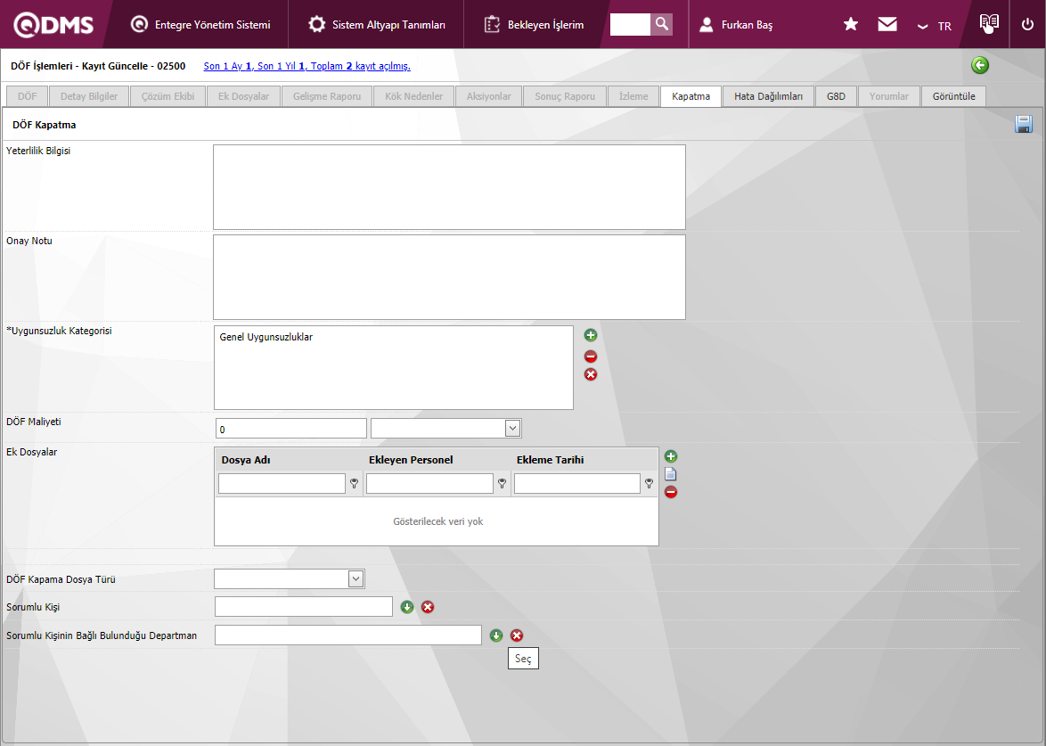Open Sistem Altyapı Tanımları menu
The height and width of the screenshot is (746, 1046).
coord(377,25)
